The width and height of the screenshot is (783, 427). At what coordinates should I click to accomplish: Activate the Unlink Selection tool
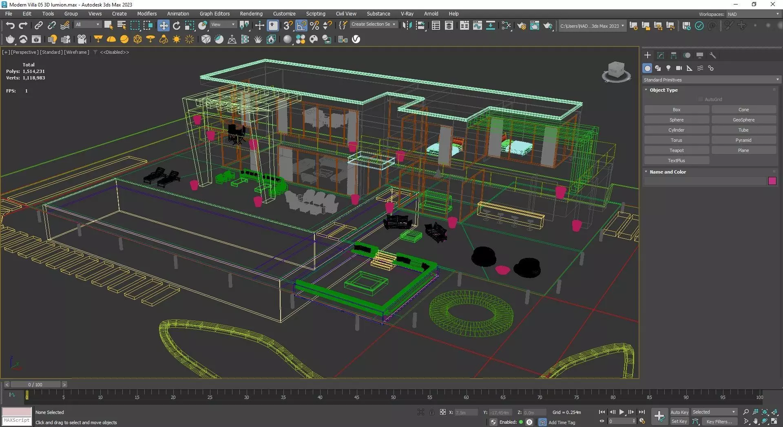[51, 26]
